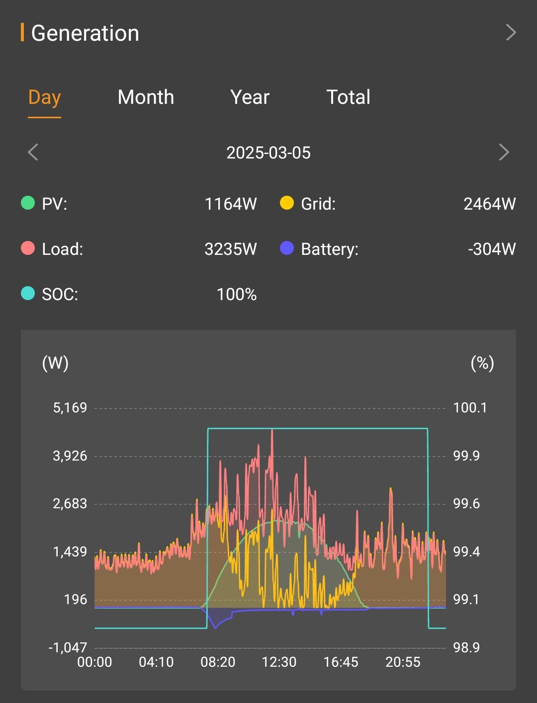The height and width of the screenshot is (703, 537).
Task: Click the SOC: legend label
Action: 60,295
